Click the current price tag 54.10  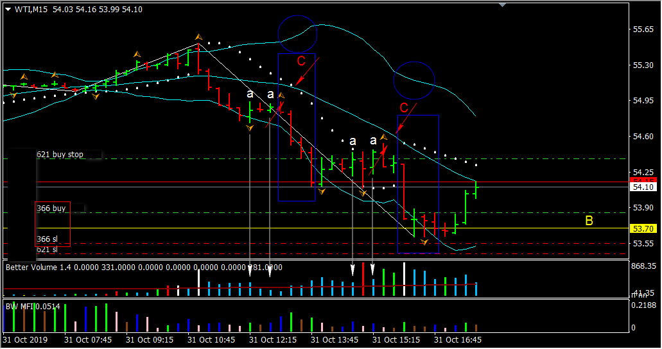pyautogui.click(x=643, y=187)
